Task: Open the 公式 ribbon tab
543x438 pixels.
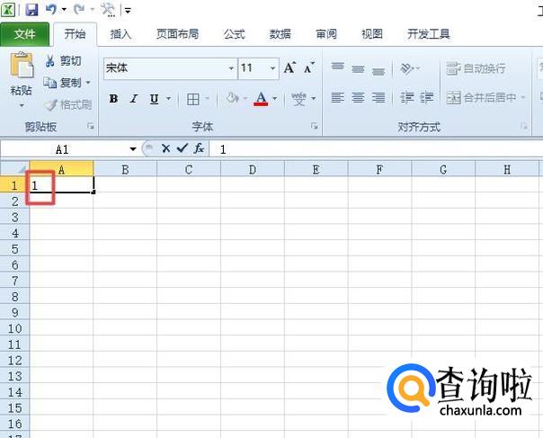Action: pos(234,34)
